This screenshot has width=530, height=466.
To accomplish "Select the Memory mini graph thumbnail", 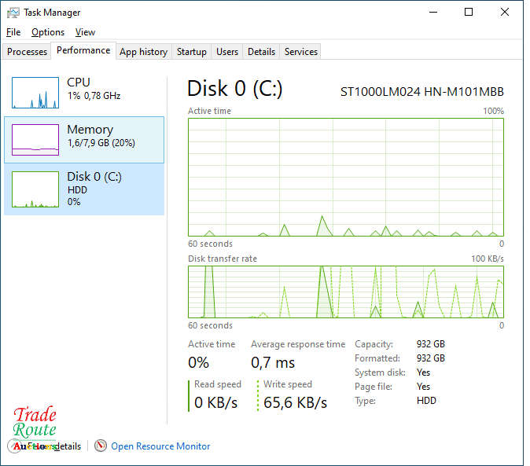I will pyautogui.click(x=35, y=140).
